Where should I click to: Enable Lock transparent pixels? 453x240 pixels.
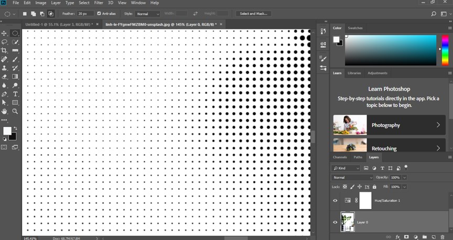tap(344, 187)
